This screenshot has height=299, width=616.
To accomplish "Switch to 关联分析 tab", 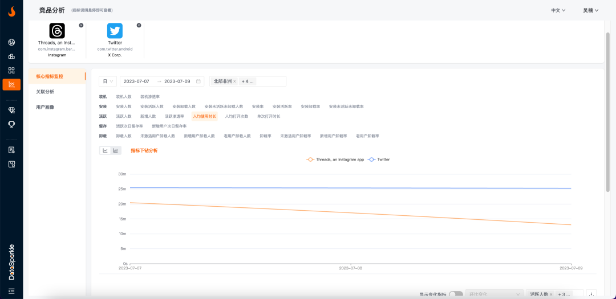I will [45, 92].
